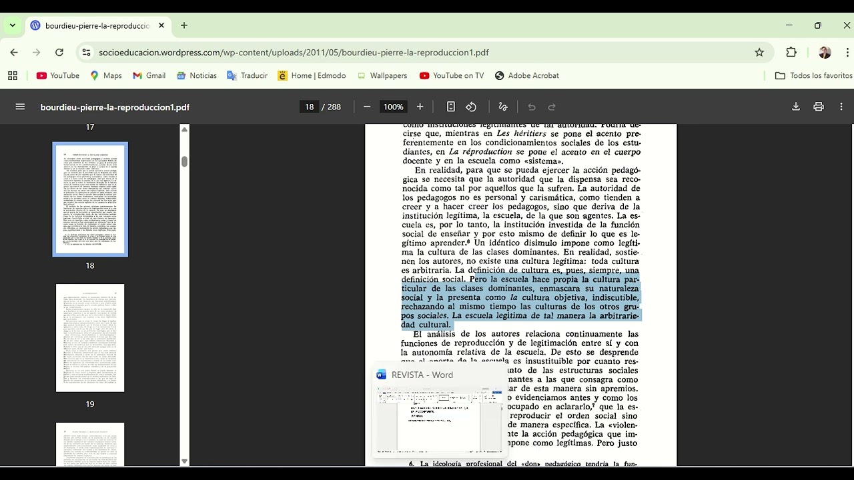
Task: Open Todos los favoritos folder
Action: 814,75
